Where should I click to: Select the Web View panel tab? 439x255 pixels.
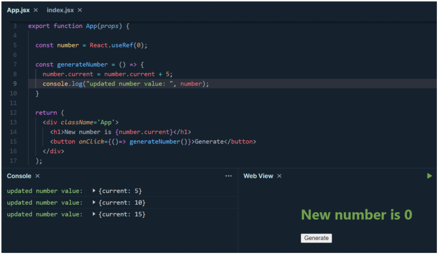258,175
